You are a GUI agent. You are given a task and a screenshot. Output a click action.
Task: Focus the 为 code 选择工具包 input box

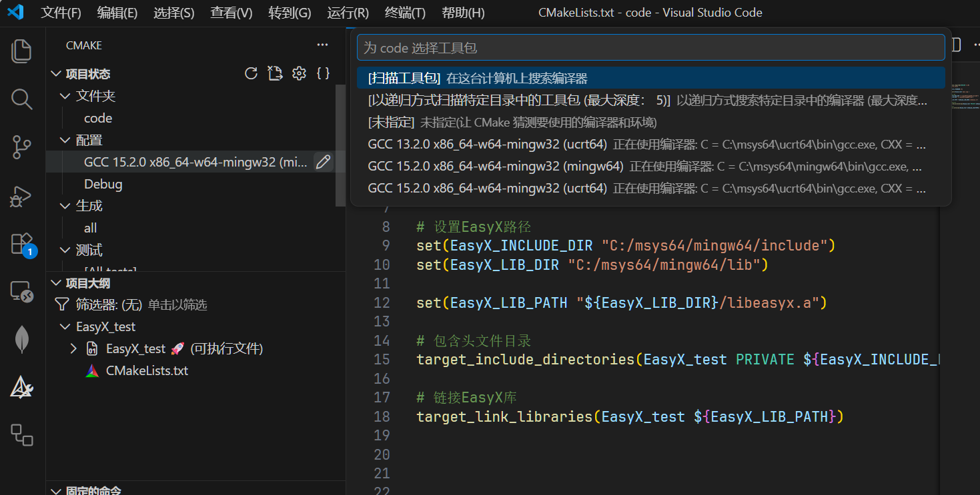(x=651, y=48)
